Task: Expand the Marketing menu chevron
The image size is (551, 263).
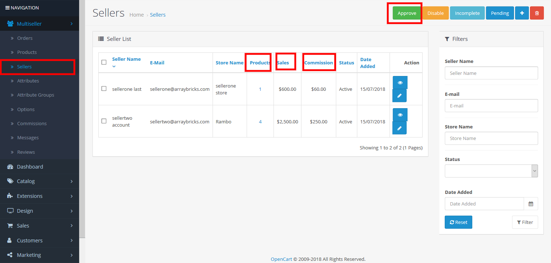Action: tap(71, 255)
